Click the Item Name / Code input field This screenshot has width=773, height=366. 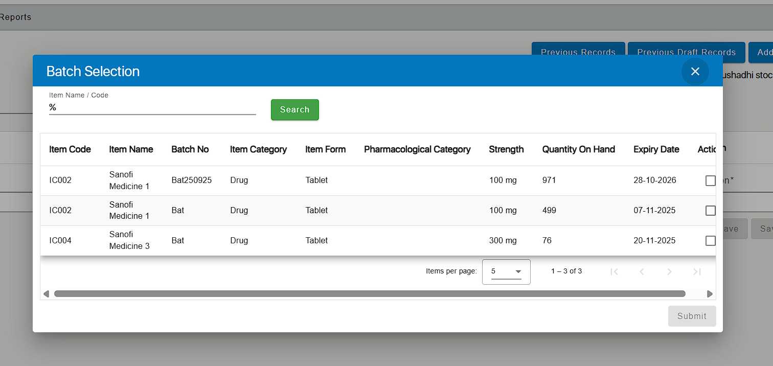point(152,108)
